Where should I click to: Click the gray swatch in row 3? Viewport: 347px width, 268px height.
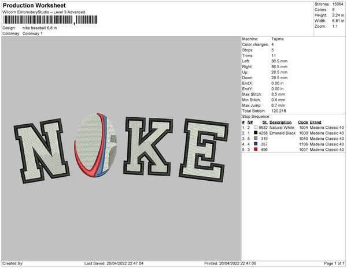pyautogui.click(x=256, y=138)
